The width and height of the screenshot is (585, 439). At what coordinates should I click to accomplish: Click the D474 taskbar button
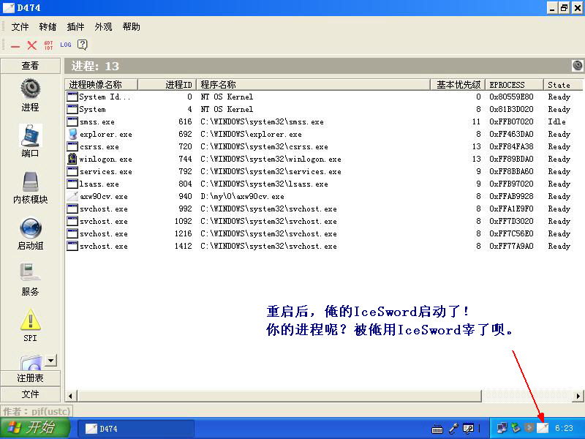(x=136, y=429)
